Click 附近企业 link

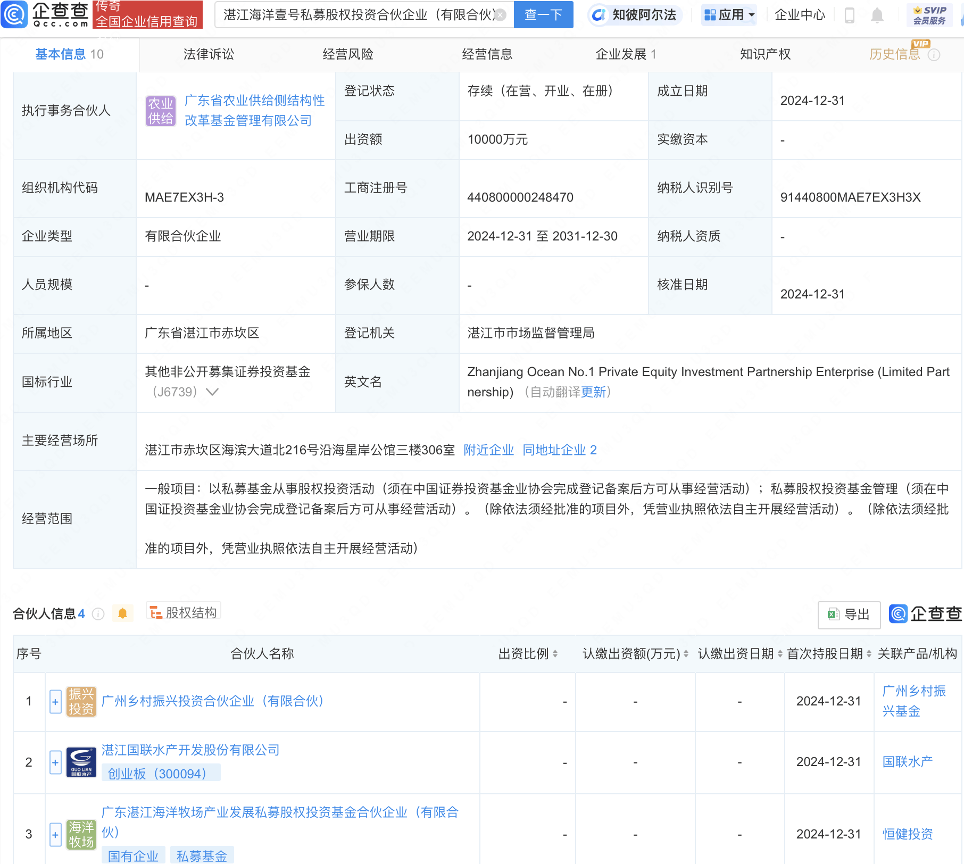coord(488,450)
